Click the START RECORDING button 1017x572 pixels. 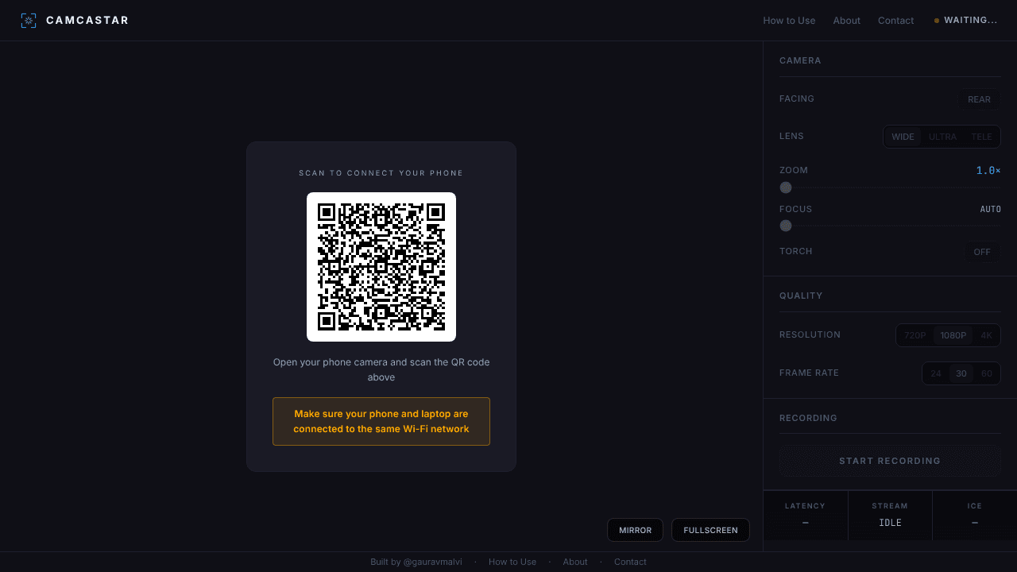pyautogui.click(x=890, y=461)
